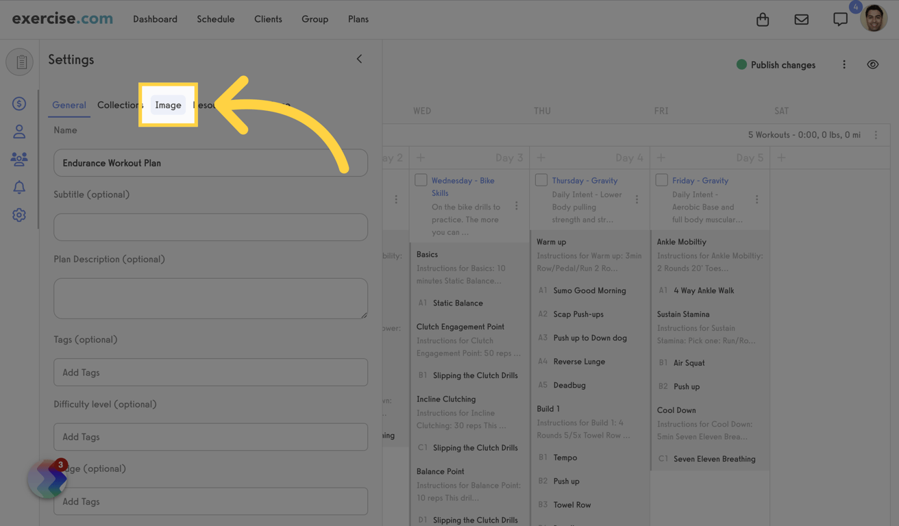Screen dimensions: 899x526
Task: Preview the plan using the eye icon
Action: tap(873, 64)
